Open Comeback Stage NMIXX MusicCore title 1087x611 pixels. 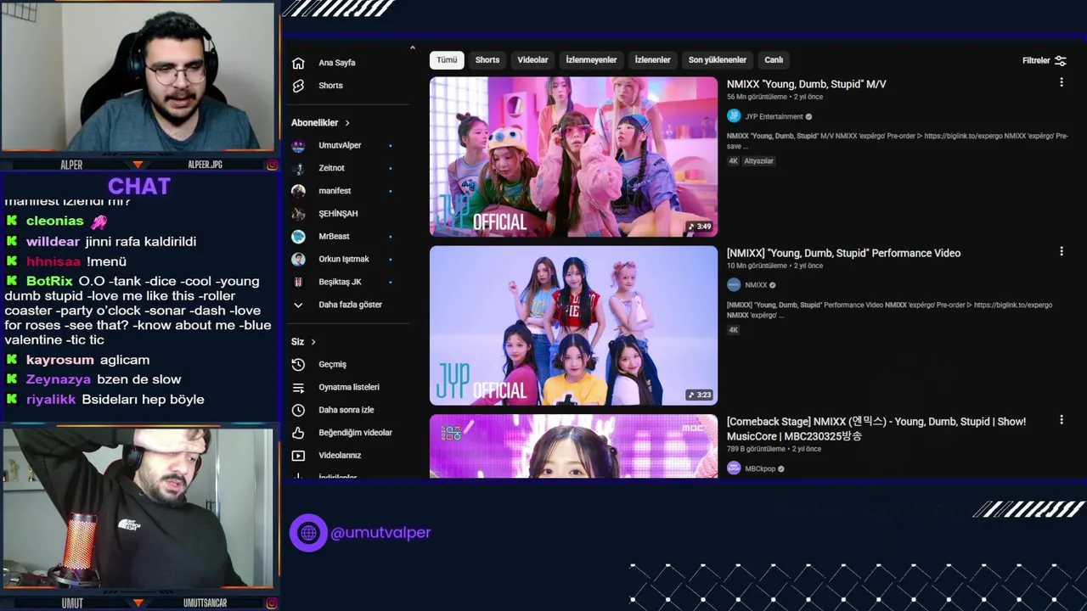pyautogui.click(x=876, y=429)
